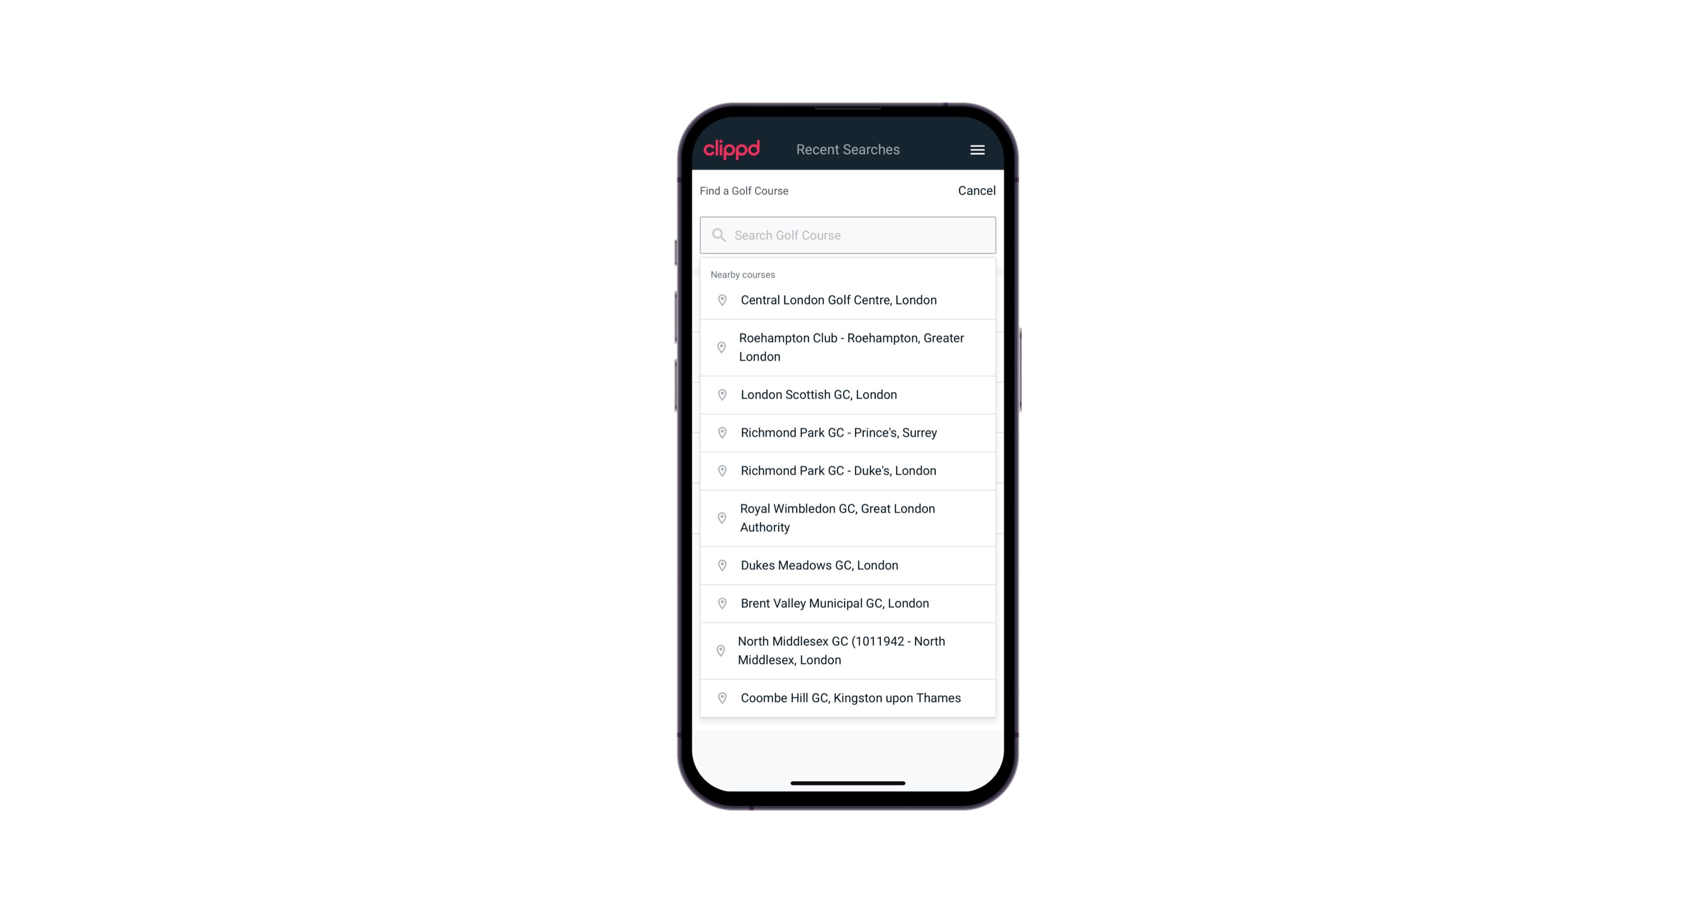Select London Scottish GC from nearby courses
1697x913 pixels.
[848, 394]
